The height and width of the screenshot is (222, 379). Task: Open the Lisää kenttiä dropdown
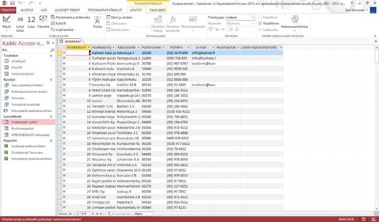tap(63, 30)
